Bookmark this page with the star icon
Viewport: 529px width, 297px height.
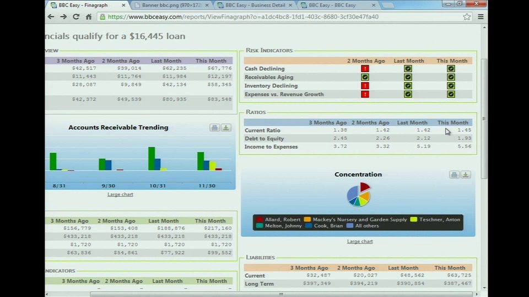(467, 17)
